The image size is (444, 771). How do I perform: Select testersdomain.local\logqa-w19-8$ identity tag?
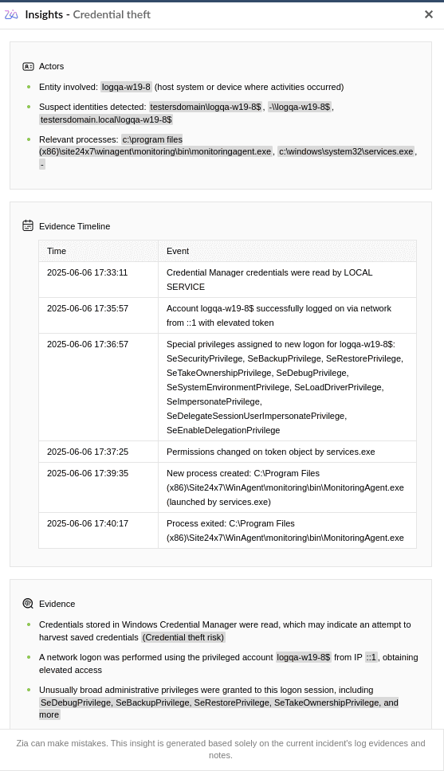pos(106,119)
